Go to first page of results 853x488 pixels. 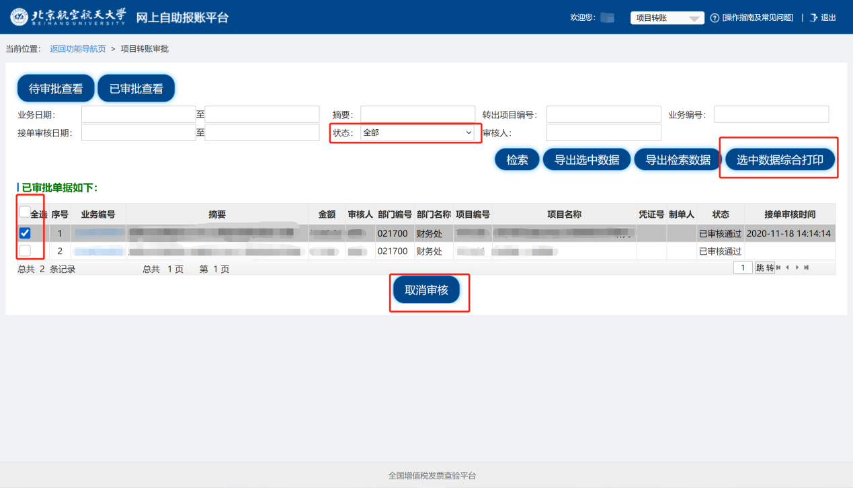[778, 268]
